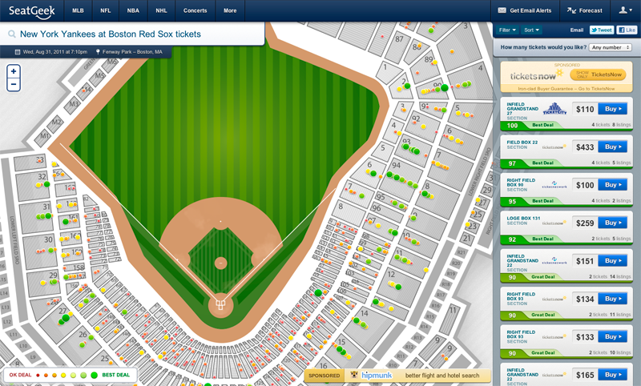Buy the $259 Loge Box 131 tickets

pyautogui.click(x=612, y=223)
